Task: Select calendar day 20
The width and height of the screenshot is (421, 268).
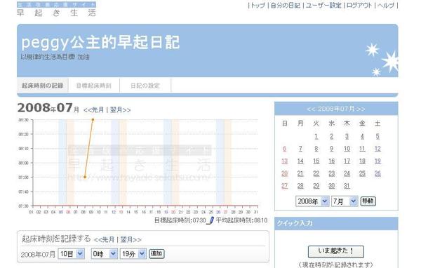Action: point(285,173)
